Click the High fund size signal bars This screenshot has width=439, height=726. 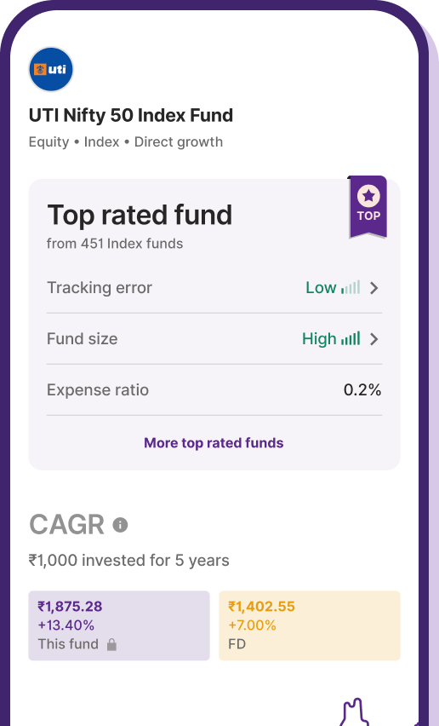(x=351, y=338)
